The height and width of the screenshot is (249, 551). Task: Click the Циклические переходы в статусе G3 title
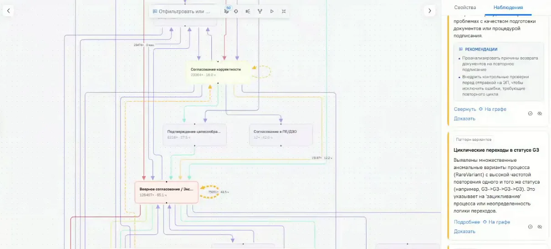coord(496,149)
